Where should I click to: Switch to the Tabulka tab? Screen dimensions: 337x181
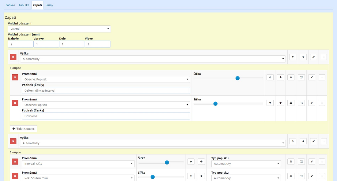[24, 5]
